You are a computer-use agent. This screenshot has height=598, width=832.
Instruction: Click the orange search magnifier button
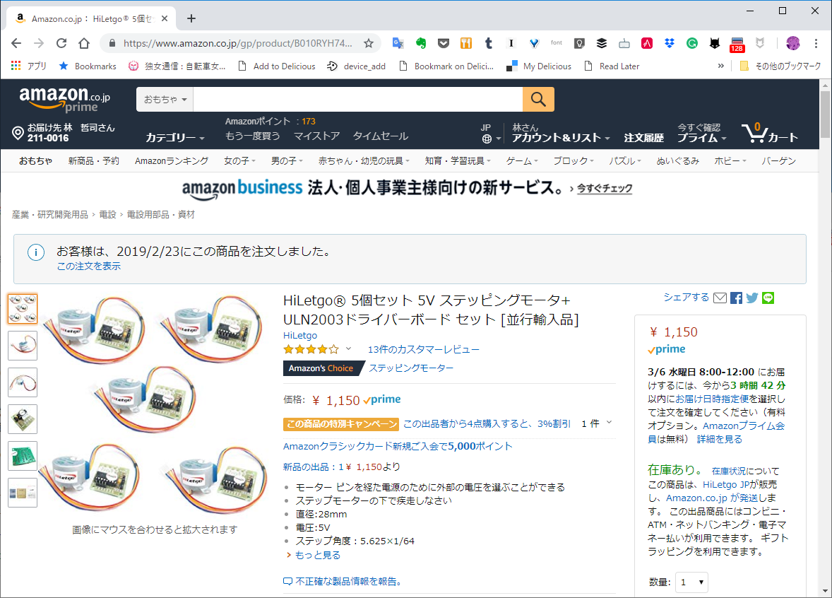click(538, 99)
